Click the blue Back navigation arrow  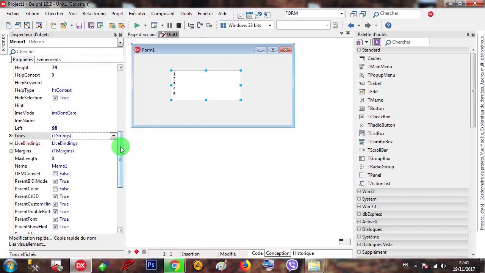pyautogui.click(x=351, y=25)
